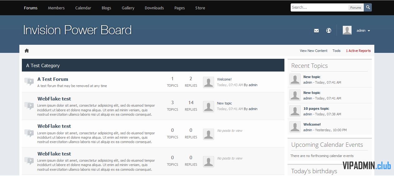Switch to the Blogs tab

(x=106, y=8)
